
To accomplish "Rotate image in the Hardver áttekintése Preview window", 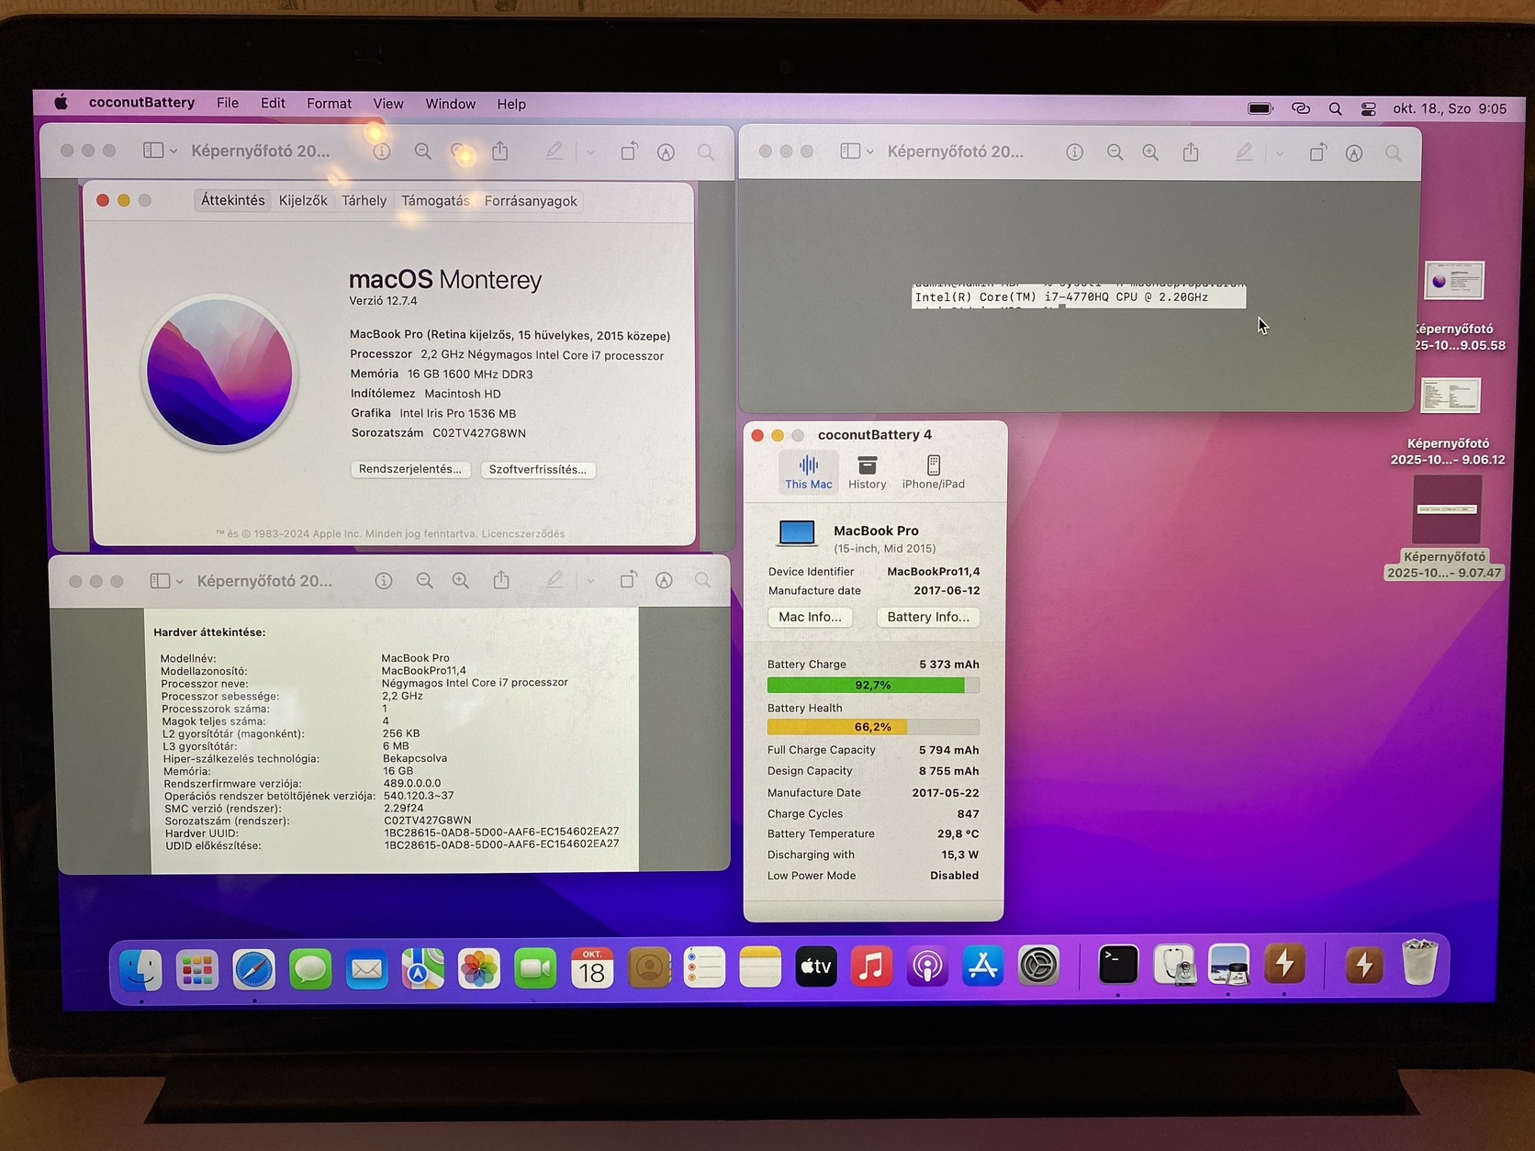I will pos(628,580).
